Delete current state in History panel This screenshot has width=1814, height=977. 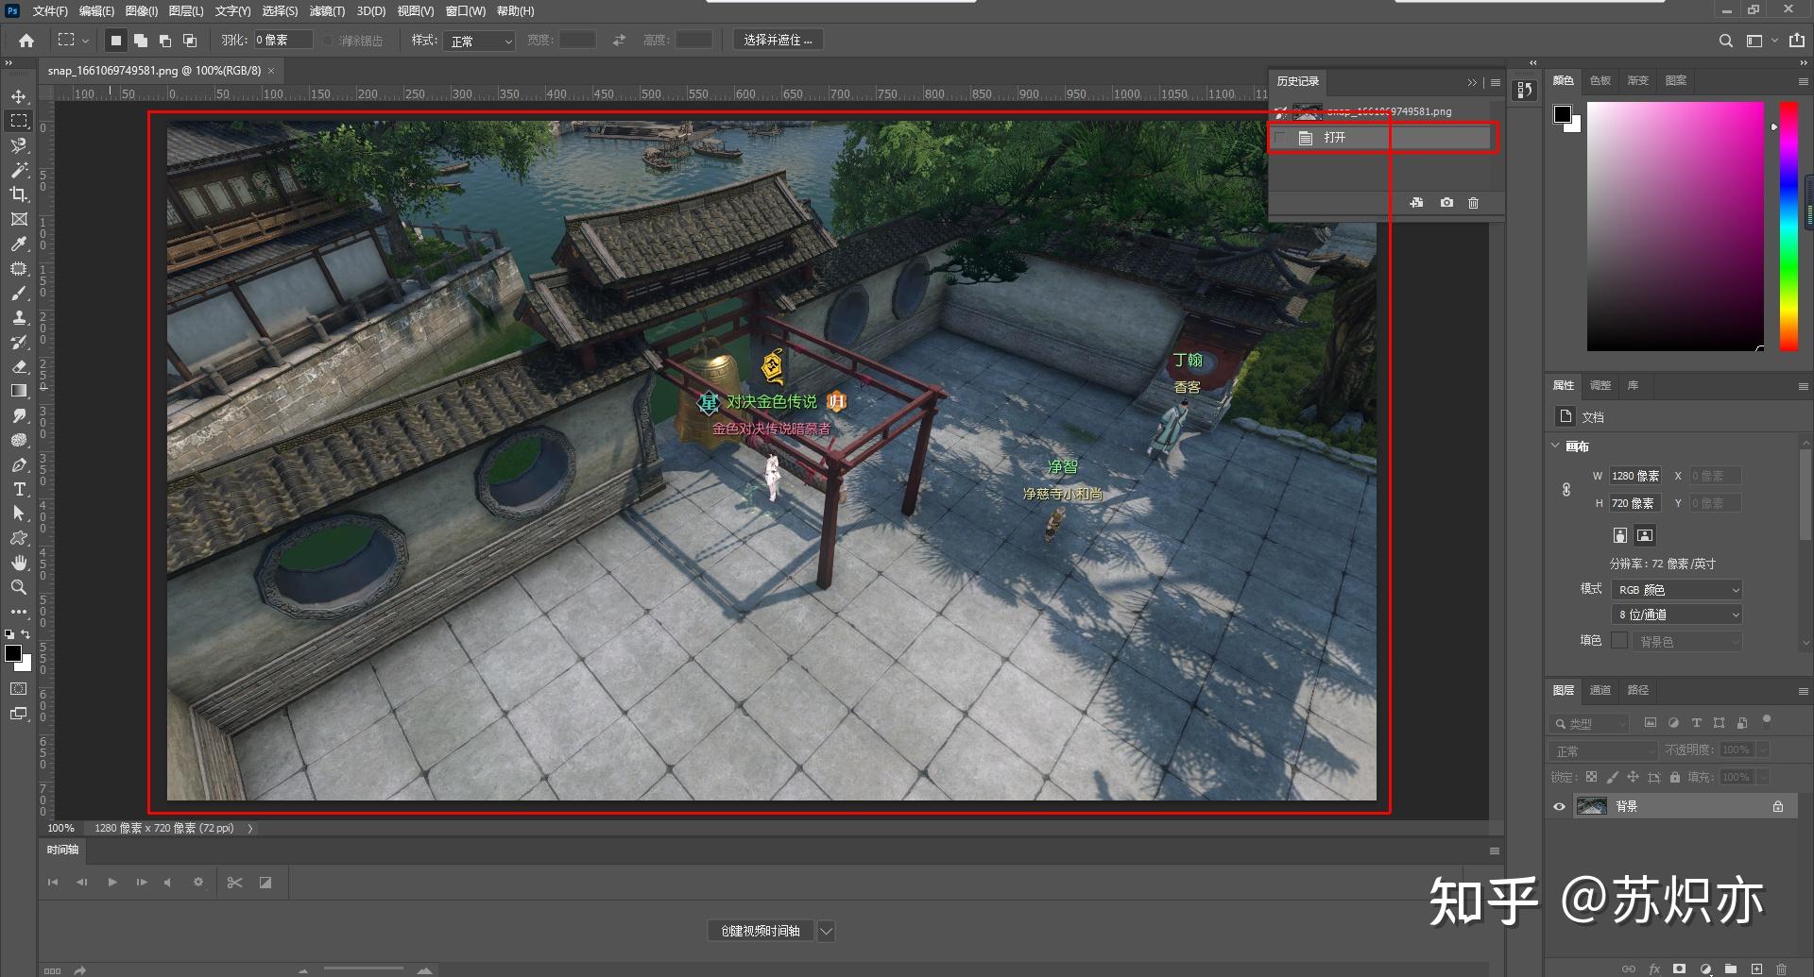click(x=1473, y=203)
